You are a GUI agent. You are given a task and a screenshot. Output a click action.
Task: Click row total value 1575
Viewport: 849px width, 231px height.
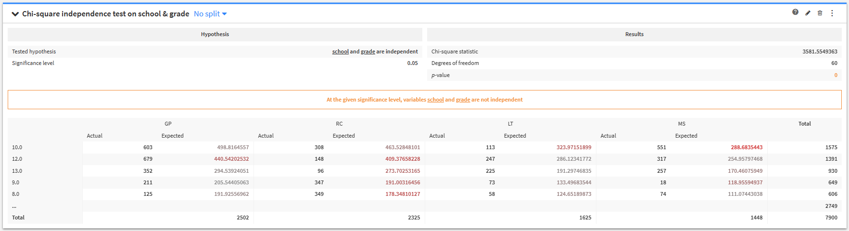click(831, 147)
